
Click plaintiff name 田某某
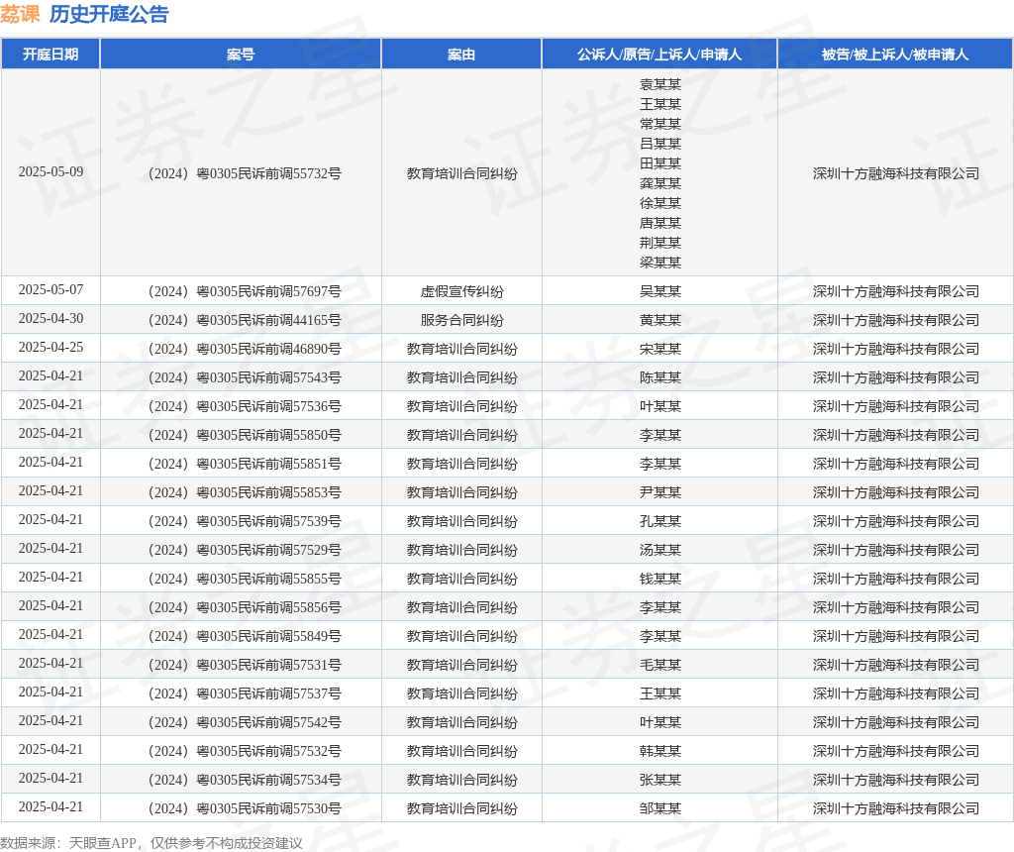pos(659,163)
